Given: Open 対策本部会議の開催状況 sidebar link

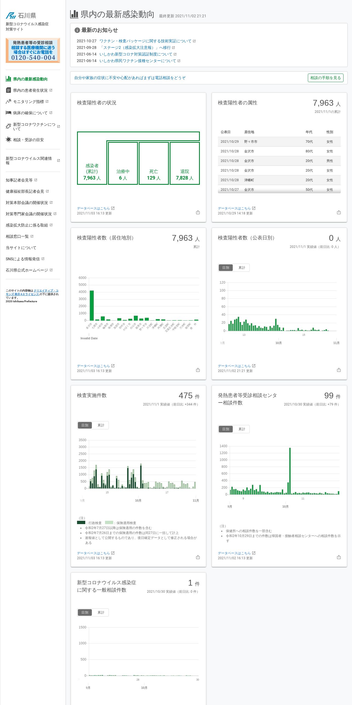Looking at the screenshot, I should click(29, 203).
